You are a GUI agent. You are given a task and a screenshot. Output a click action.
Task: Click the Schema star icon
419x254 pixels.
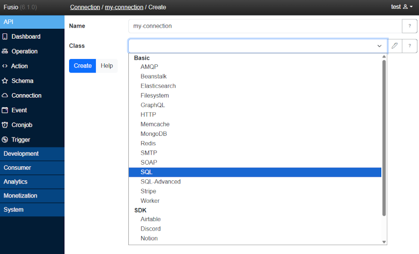tap(5, 81)
